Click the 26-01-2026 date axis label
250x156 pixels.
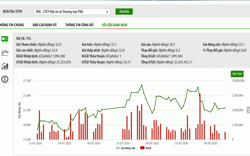[65, 143]
